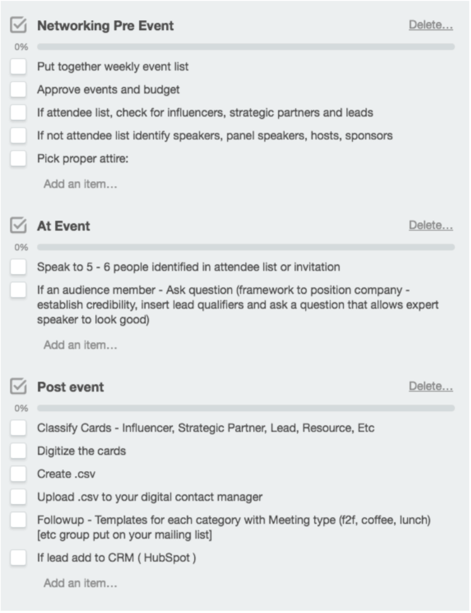This screenshot has height=613, width=471.
Task: Check 'Upload .csv to your digital contact manager'
Action: (x=18, y=497)
